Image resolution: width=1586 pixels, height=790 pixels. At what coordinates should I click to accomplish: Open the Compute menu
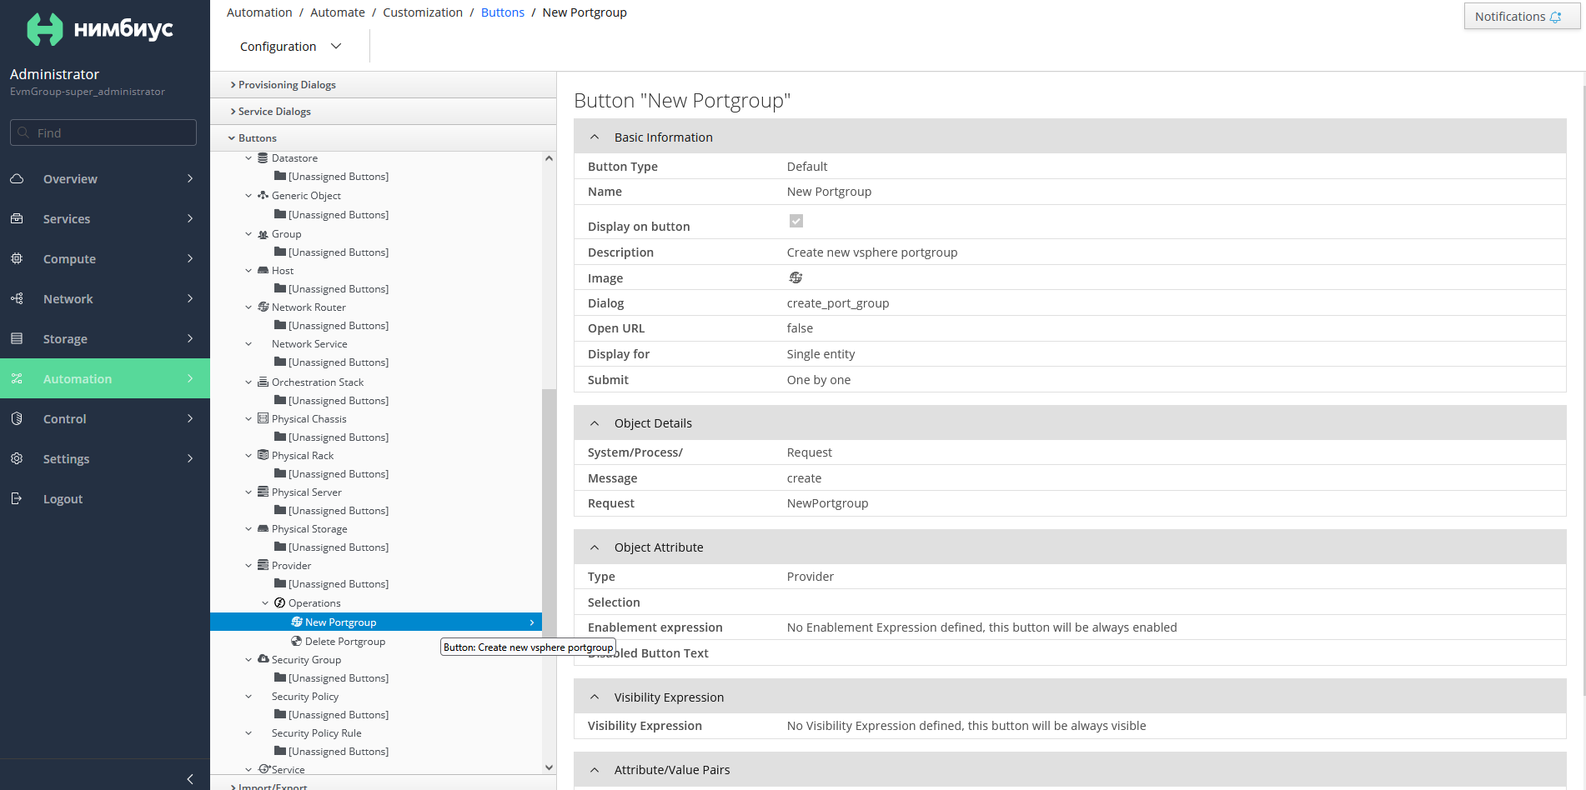105,258
